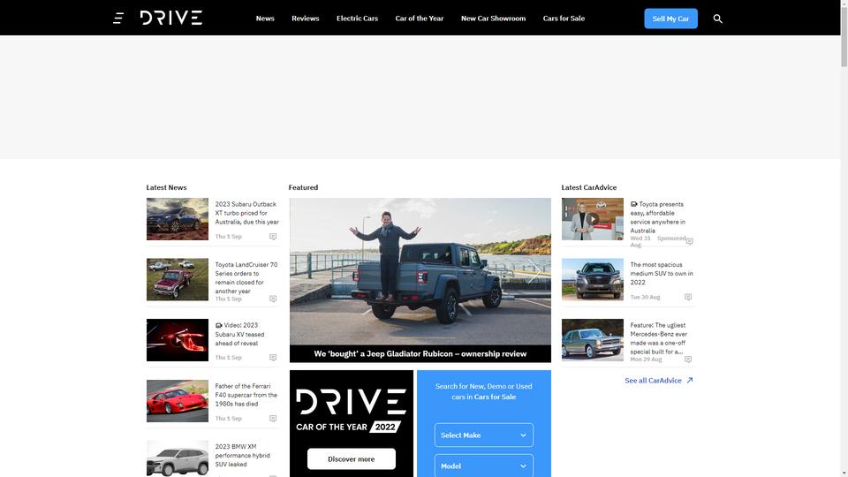Click the Latest News heading

pyautogui.click(x=166, y=187)
